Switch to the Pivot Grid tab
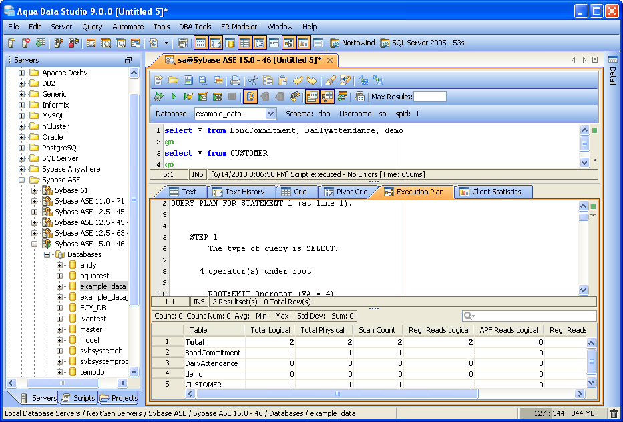623x422 pixels. [x=345, y=192]
